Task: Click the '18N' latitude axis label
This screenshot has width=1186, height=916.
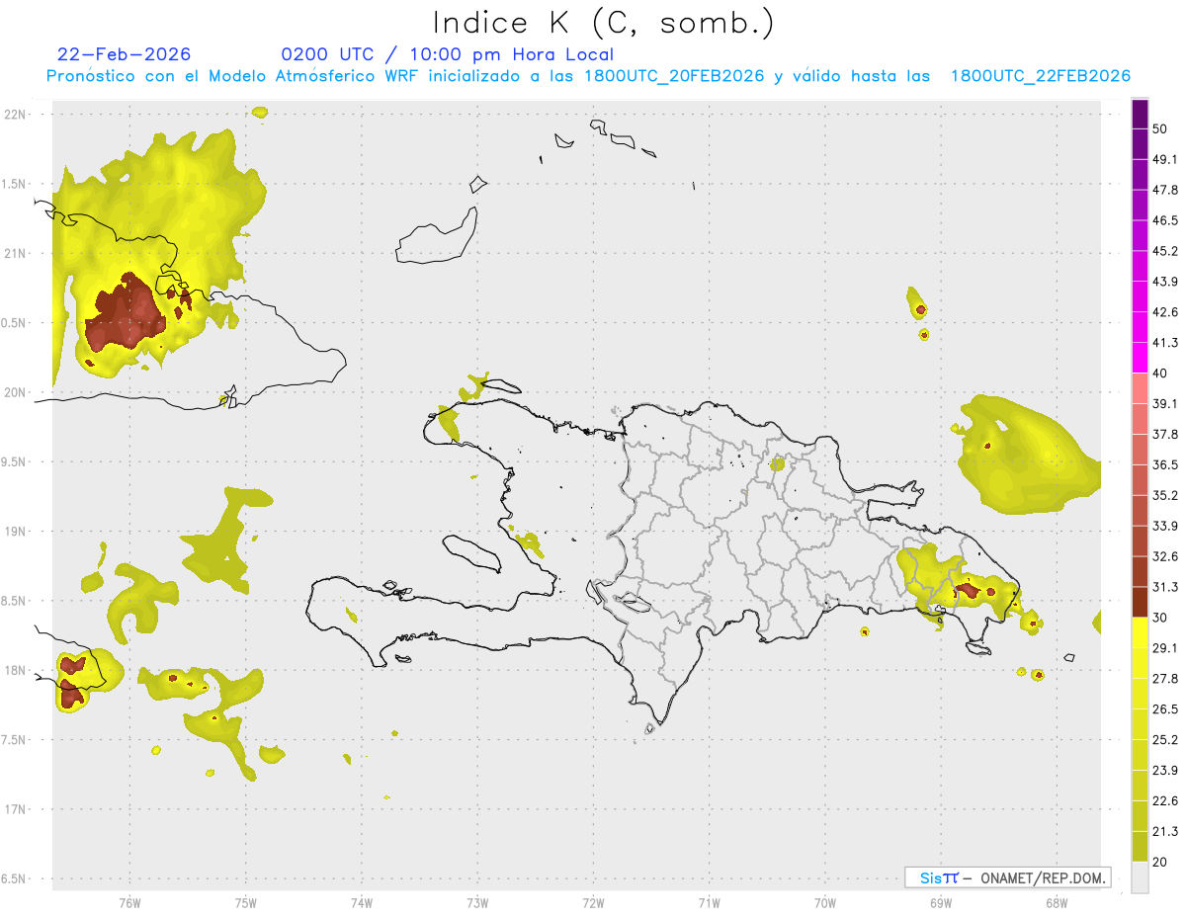Action: (15, 670)
